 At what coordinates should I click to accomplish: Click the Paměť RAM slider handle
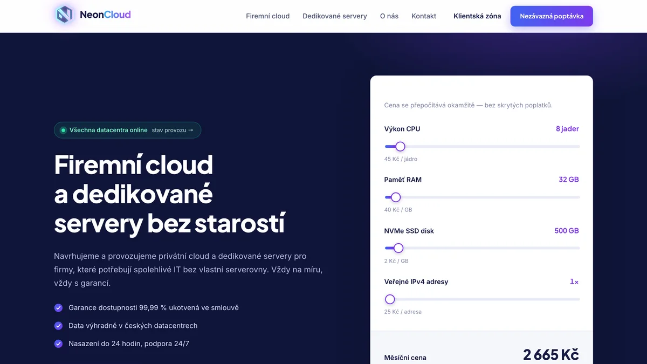click(x=396, y=197)
